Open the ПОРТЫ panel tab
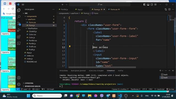176x99 pixels. coord(120,71)
